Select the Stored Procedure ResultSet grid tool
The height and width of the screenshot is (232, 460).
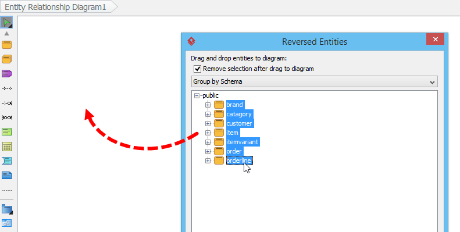7,147
